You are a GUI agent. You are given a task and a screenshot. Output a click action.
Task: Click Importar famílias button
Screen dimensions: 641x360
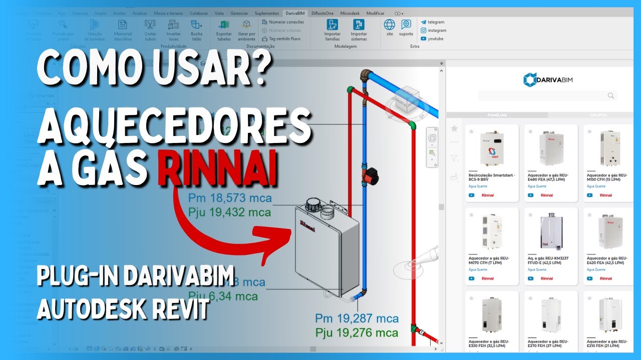(332, 29)
